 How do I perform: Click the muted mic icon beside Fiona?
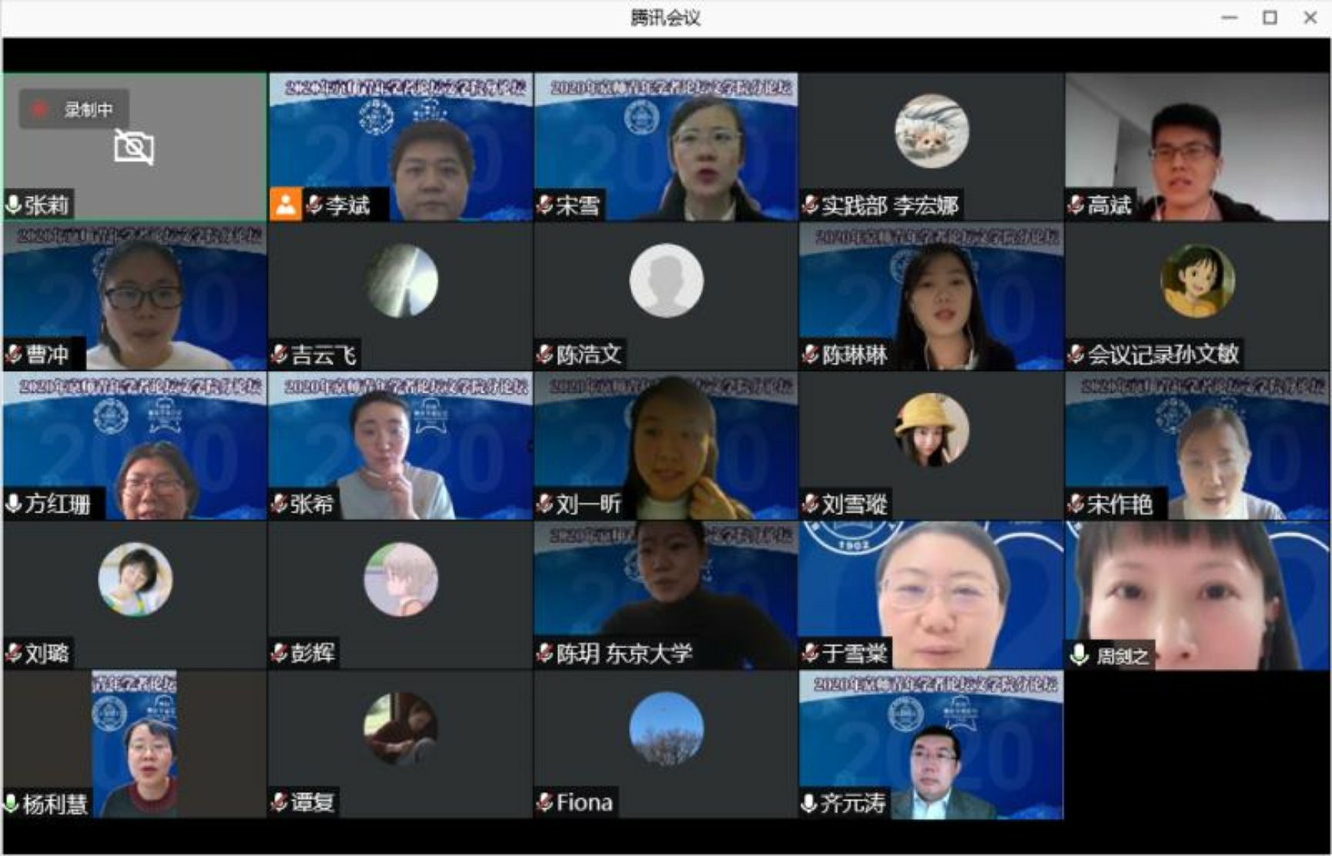tap(544, 803)
